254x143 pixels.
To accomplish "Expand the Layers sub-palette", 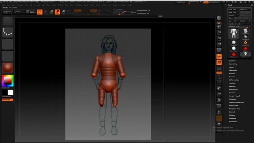I will pos(232,67).
